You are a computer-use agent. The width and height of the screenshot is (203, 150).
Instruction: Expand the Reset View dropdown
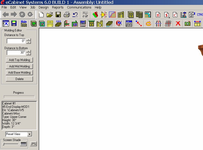[x=30, y=134]
